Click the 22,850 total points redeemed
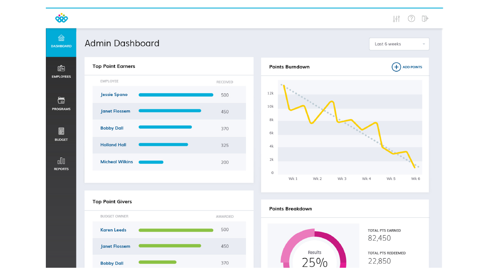Screen dimensions: 489x275 (x=379, y=261)
